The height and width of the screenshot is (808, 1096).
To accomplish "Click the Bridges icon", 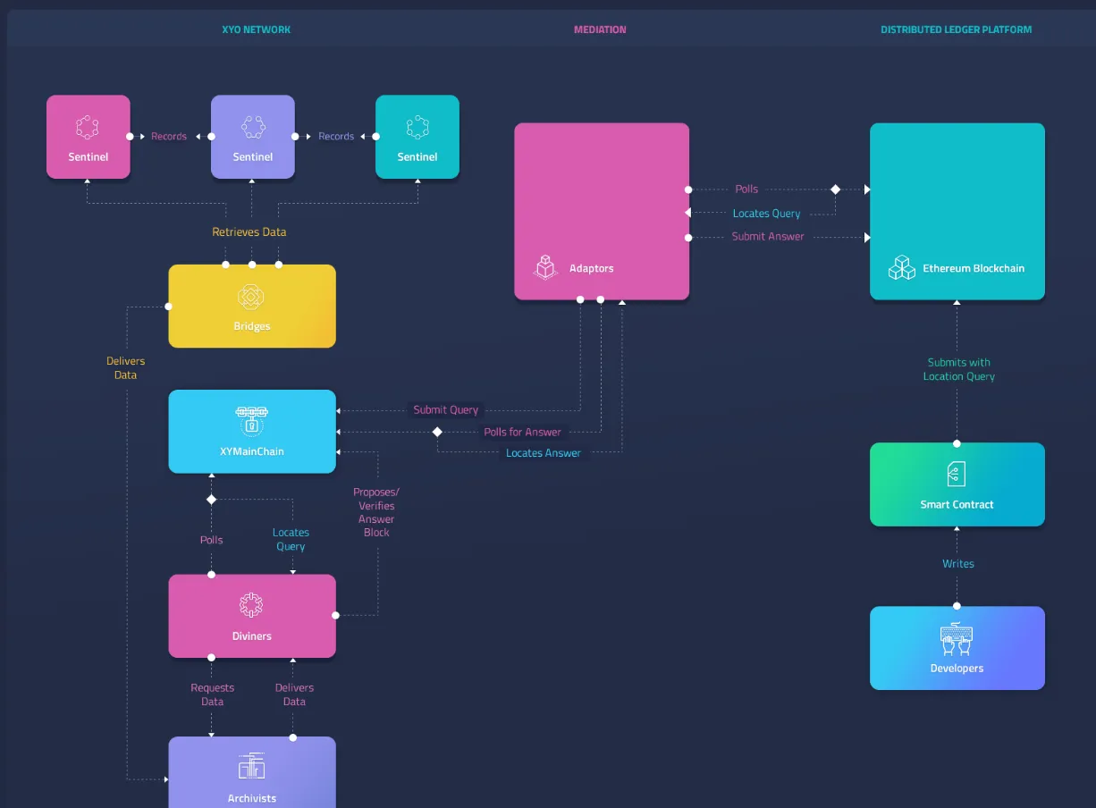I will click(x=251, y=298).
